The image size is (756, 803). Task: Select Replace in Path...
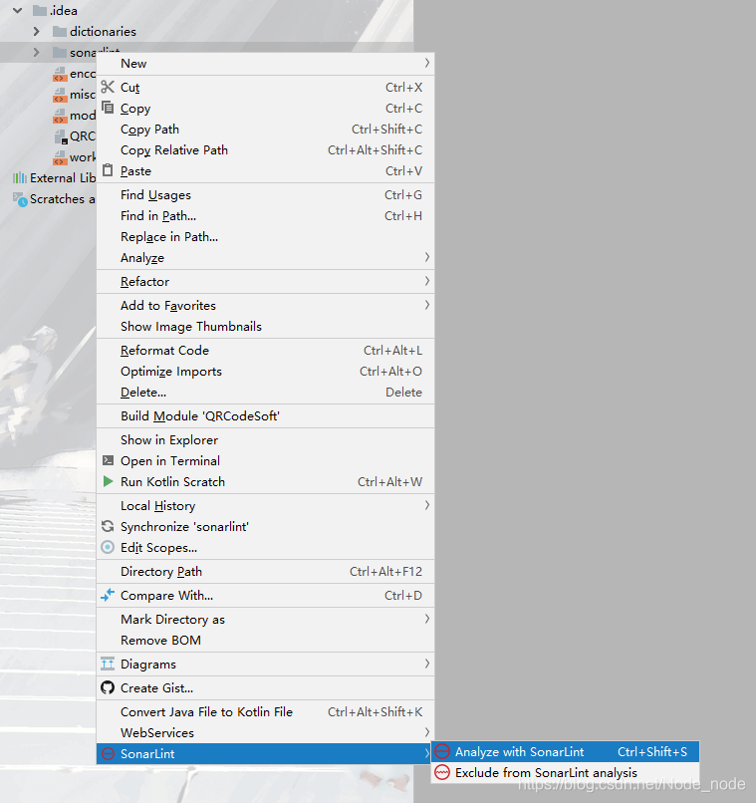coord(265,236)
